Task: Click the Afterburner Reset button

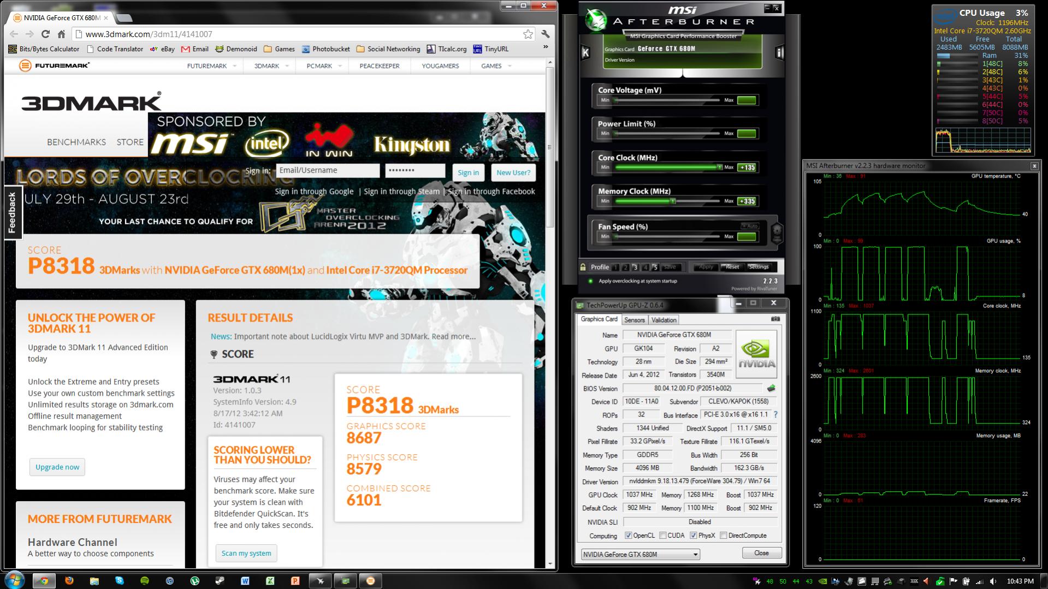Action: coord(732,267)
